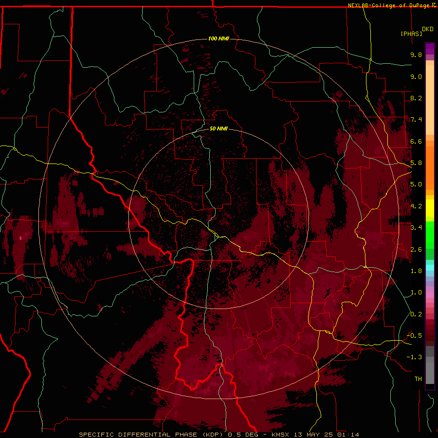Click the 6.6 scale value
The height and width of the screenshot is (438, 438).
416,141
